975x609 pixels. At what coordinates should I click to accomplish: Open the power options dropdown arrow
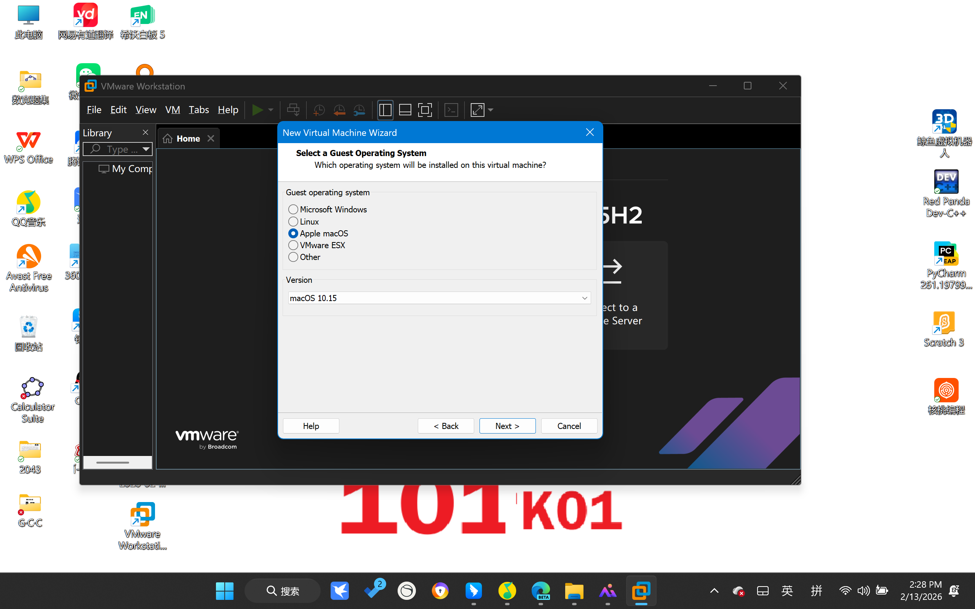[x=271, y=110]
